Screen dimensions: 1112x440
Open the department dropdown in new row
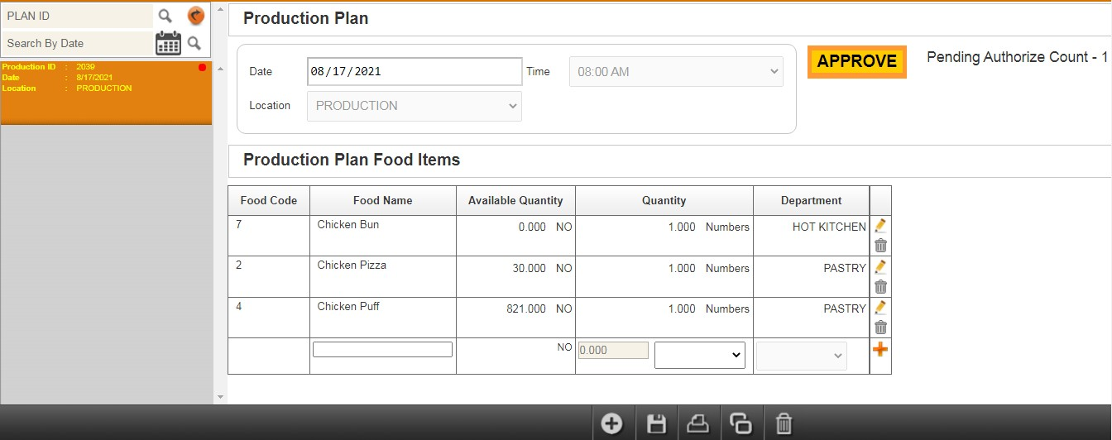click(802, 356)
